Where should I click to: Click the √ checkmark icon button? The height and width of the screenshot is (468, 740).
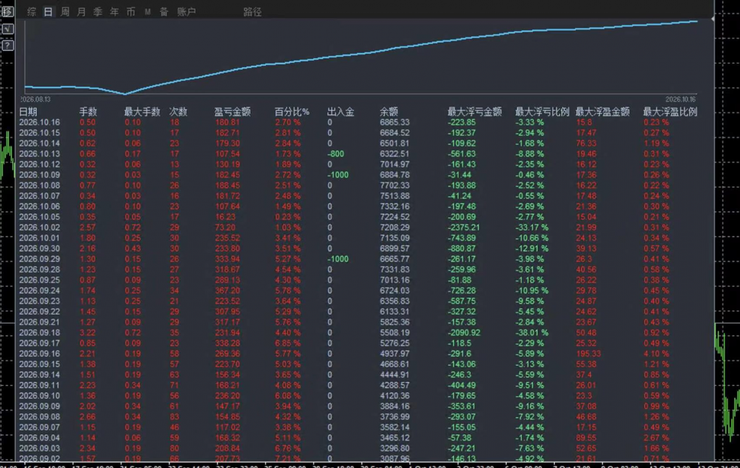pos(7,29)
